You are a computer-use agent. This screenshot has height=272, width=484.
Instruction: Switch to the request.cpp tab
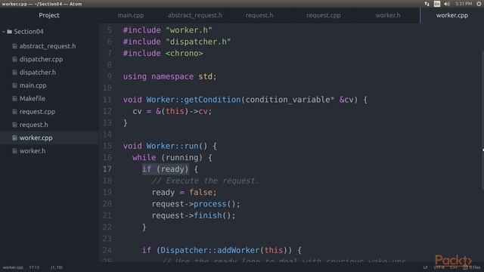point(324,15)
